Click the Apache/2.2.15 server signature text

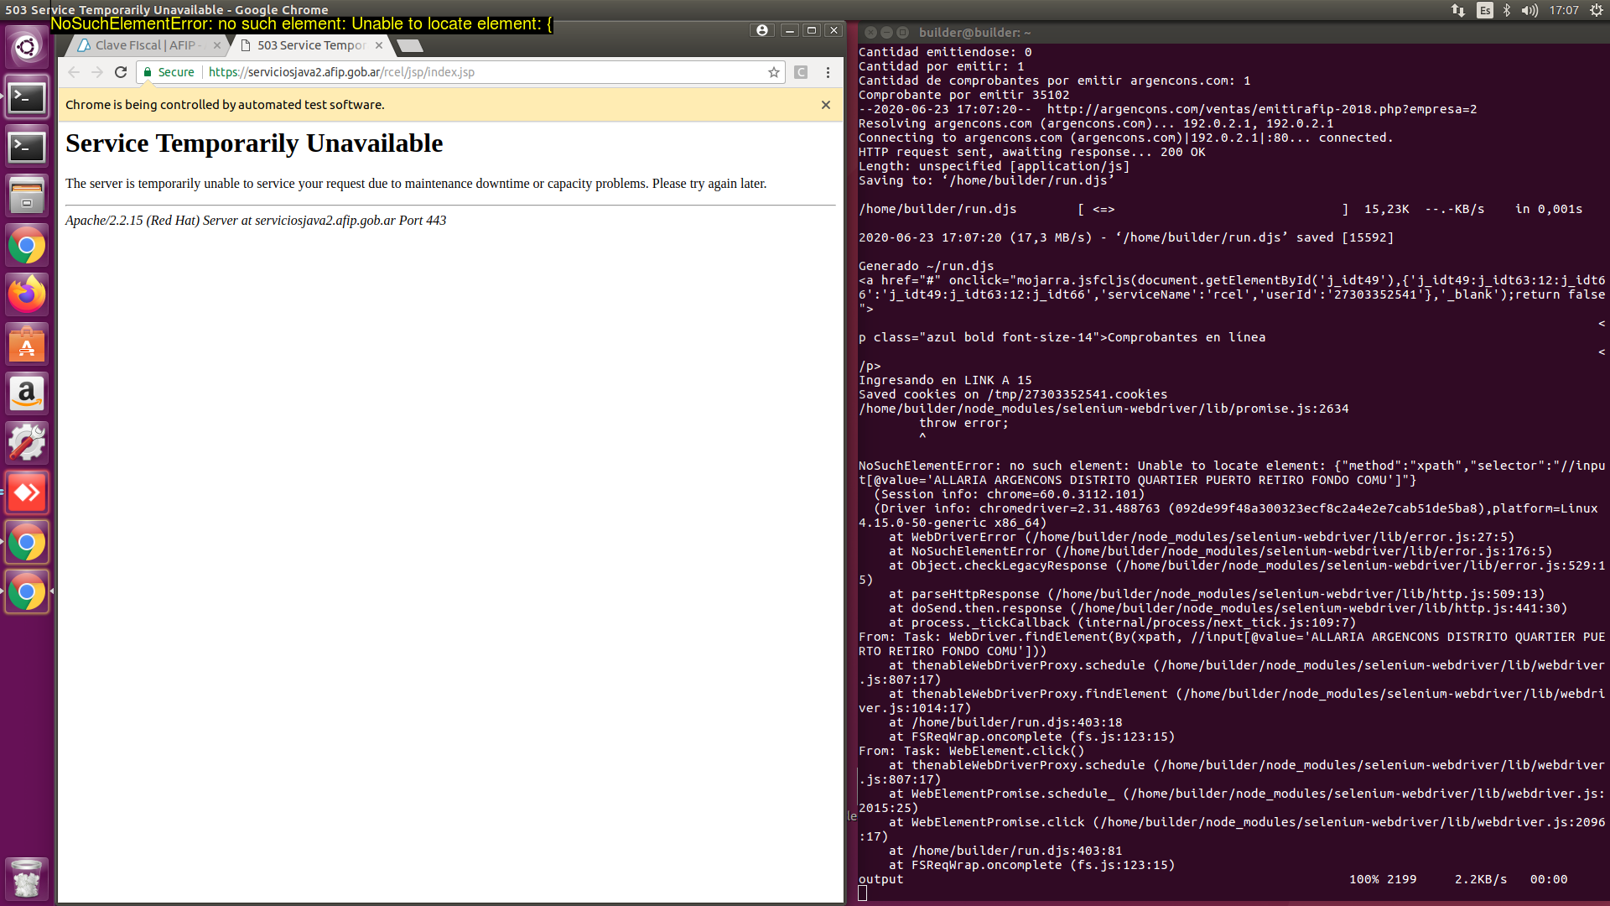[x=256, y=221]
